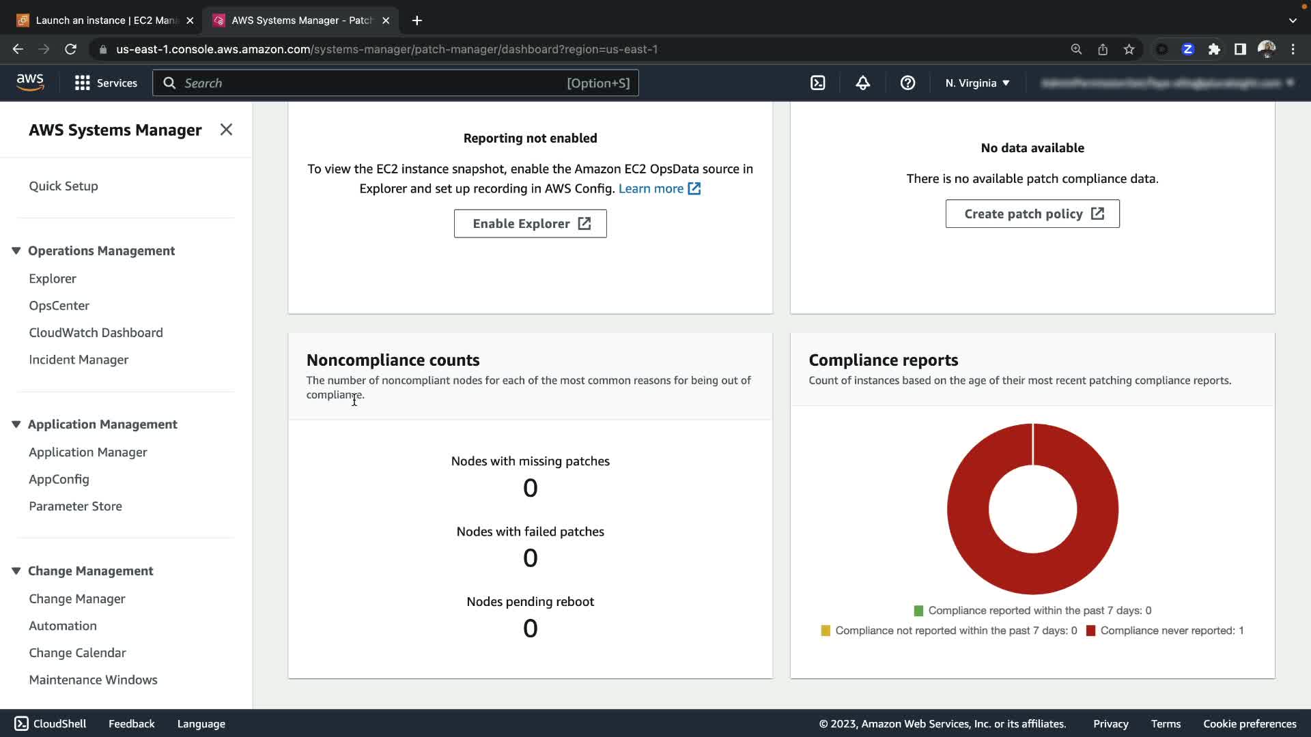This screenshot has width=1311, height=737.
Task: Open the help question mark icon
Action: 907,83
